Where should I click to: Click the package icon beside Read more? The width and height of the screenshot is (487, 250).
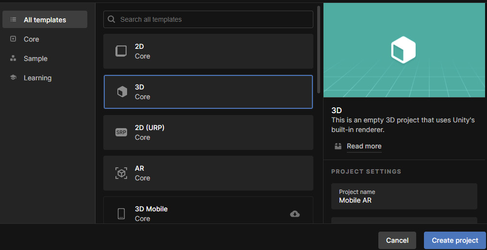click(338, 146)
